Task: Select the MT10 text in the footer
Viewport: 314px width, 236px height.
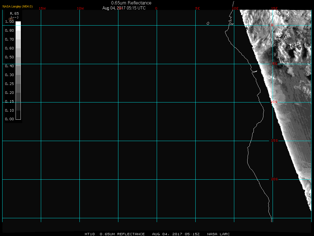Action: coord(89,234)
